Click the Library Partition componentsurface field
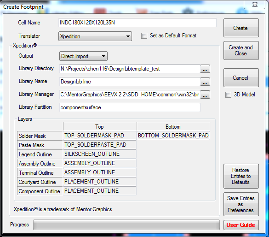The image size is (269, 237). pos(130,107)
